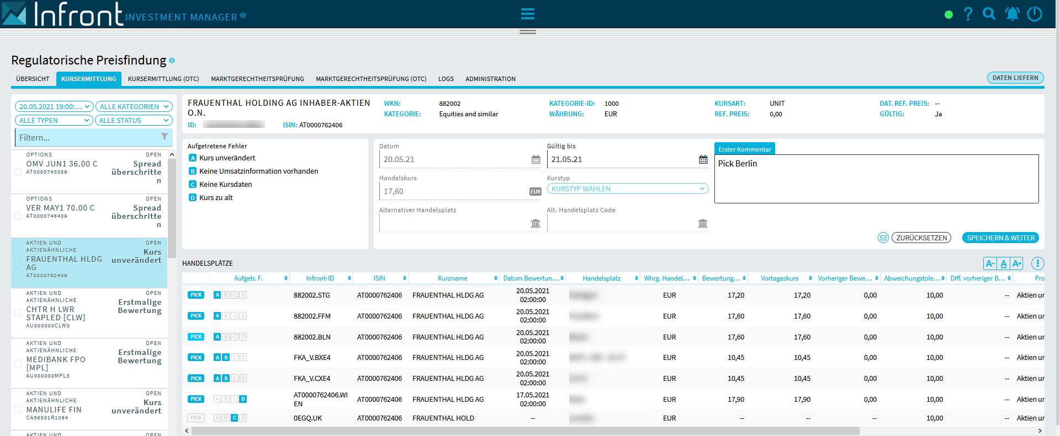Select radio for VER MAY1 70.00 C
The image size is (1060, 436).
pyautogui.click(x=18, y=216)
